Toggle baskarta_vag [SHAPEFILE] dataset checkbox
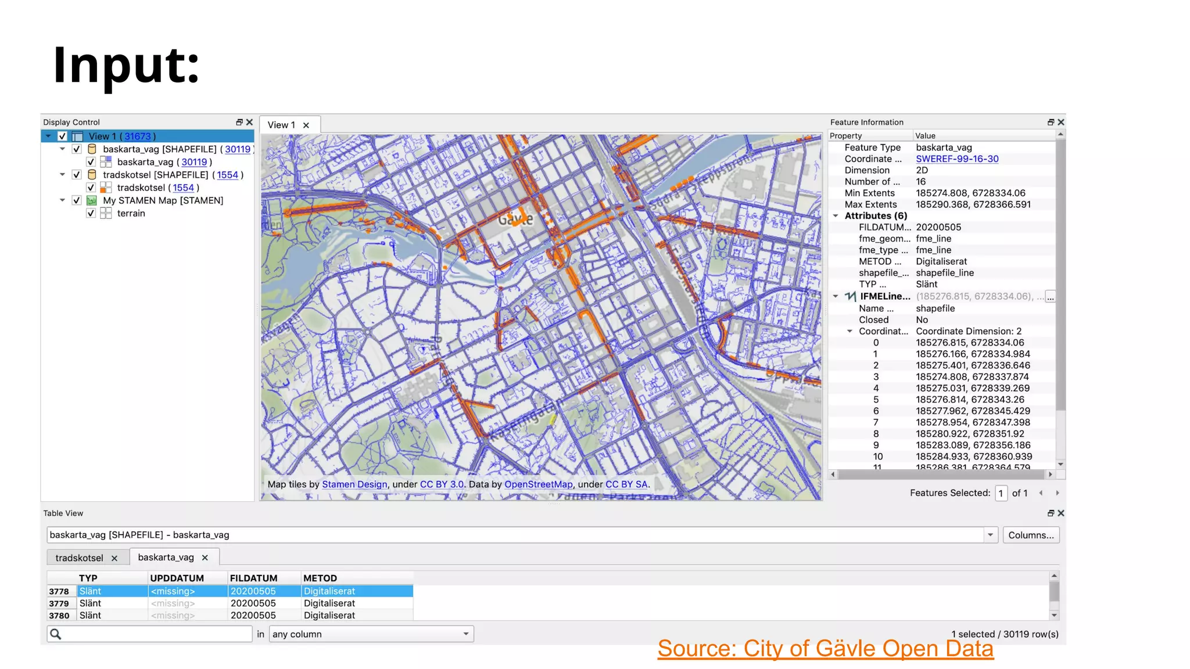The height and width of the screenshot is (669, 1190). (x=77, y=149)
